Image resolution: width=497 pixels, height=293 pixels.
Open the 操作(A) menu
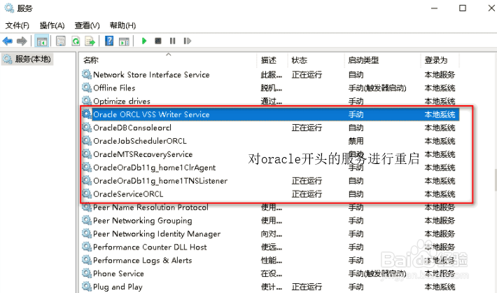coord(52,25)
